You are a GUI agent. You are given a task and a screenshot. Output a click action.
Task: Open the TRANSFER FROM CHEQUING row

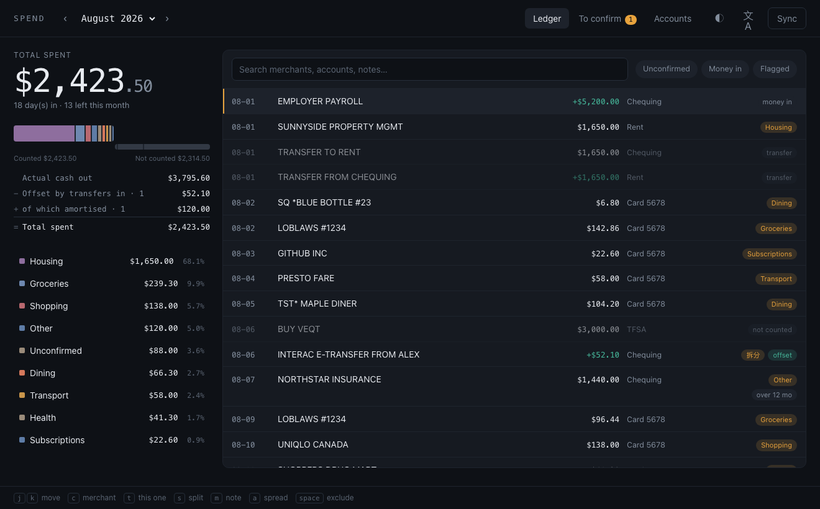point(514,177)
